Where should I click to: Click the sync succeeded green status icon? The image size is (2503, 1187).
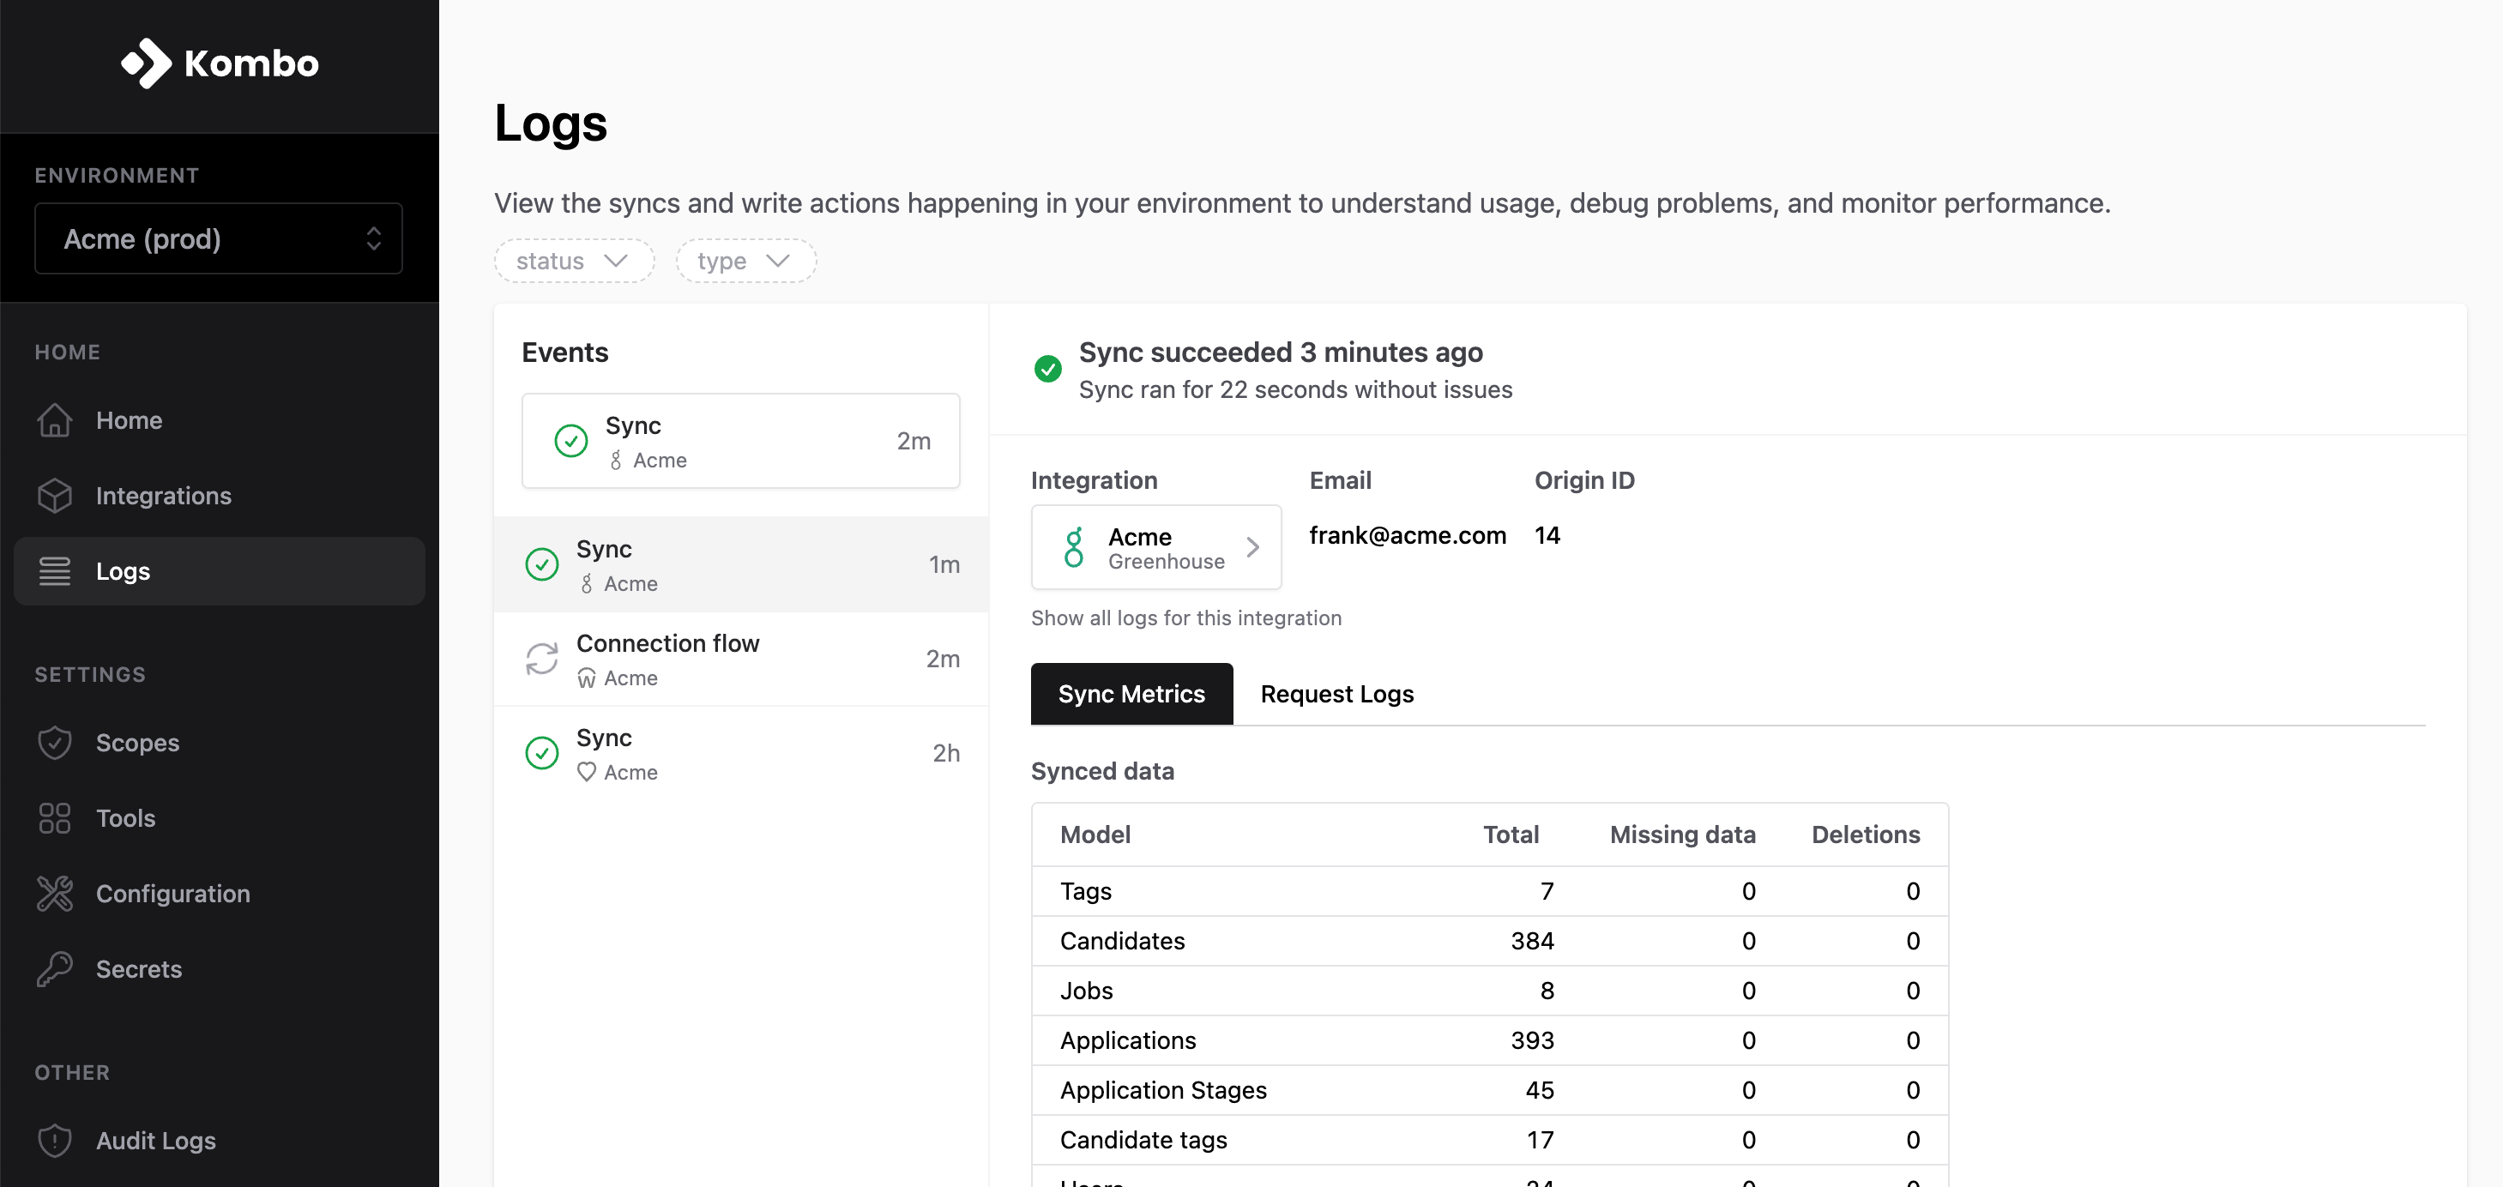pos(1047,369)
